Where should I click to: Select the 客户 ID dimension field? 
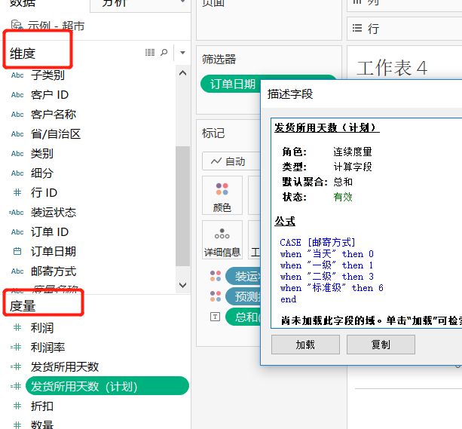point(50,95)
